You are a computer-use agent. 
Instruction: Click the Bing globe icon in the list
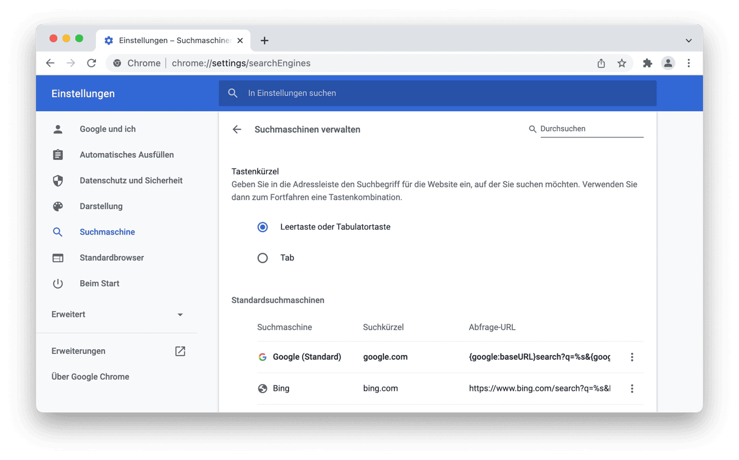263,389
